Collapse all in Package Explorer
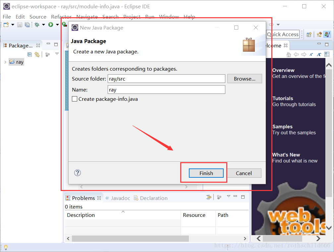334x252 pixels. (29, 55)
